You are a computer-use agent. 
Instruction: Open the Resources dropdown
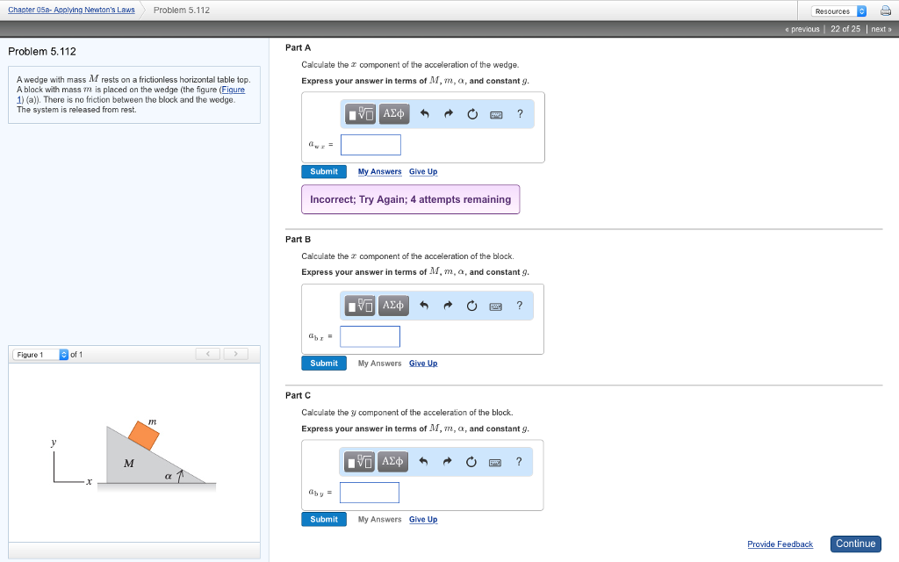click(839, 11)
